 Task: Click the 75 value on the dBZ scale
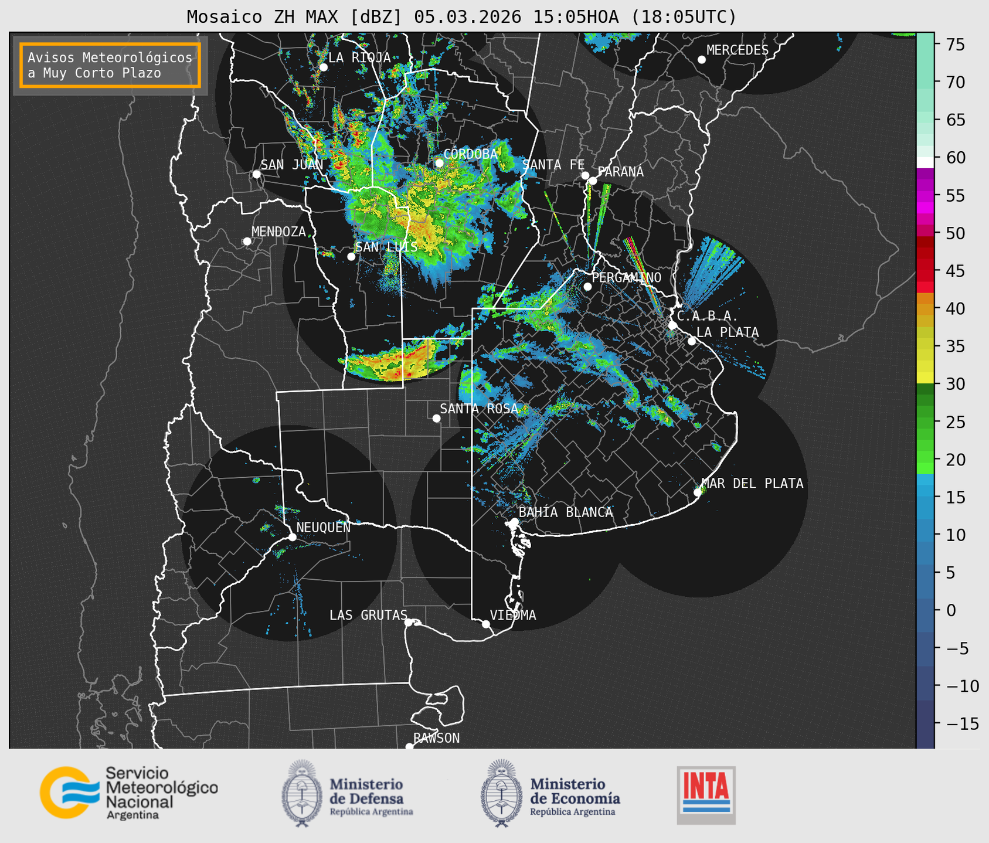956,45
